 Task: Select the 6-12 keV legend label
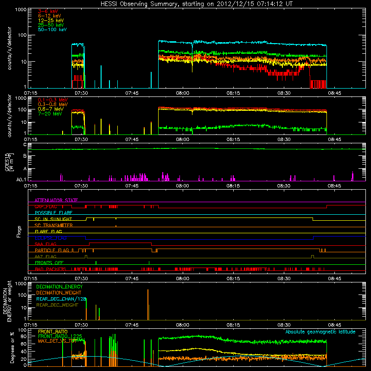[50, 16]
